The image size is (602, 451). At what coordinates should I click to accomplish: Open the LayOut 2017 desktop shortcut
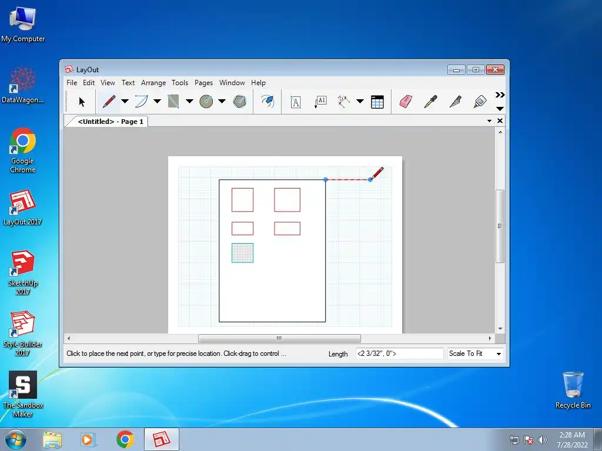point(22,207)
